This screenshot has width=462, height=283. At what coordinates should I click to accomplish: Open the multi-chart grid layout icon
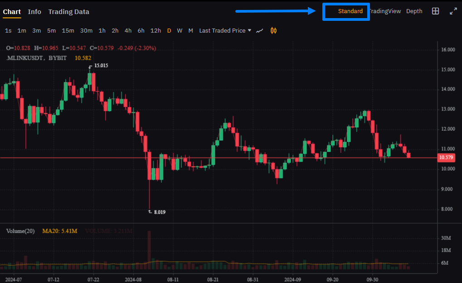click(x=435, y=11)
